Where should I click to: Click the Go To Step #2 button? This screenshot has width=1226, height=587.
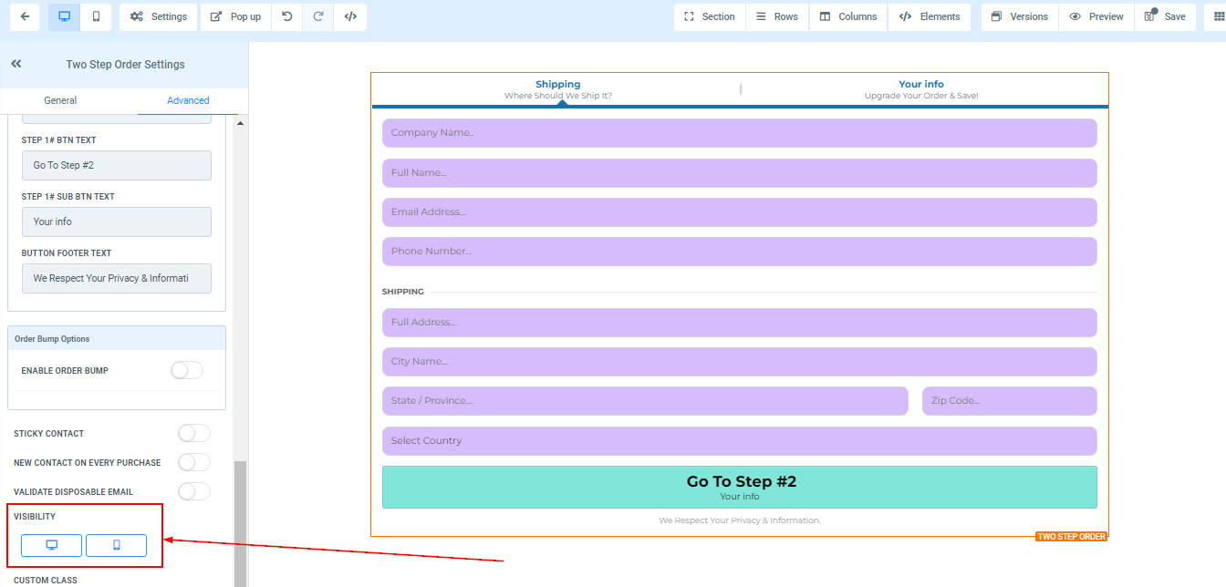[x=739, y=487]
